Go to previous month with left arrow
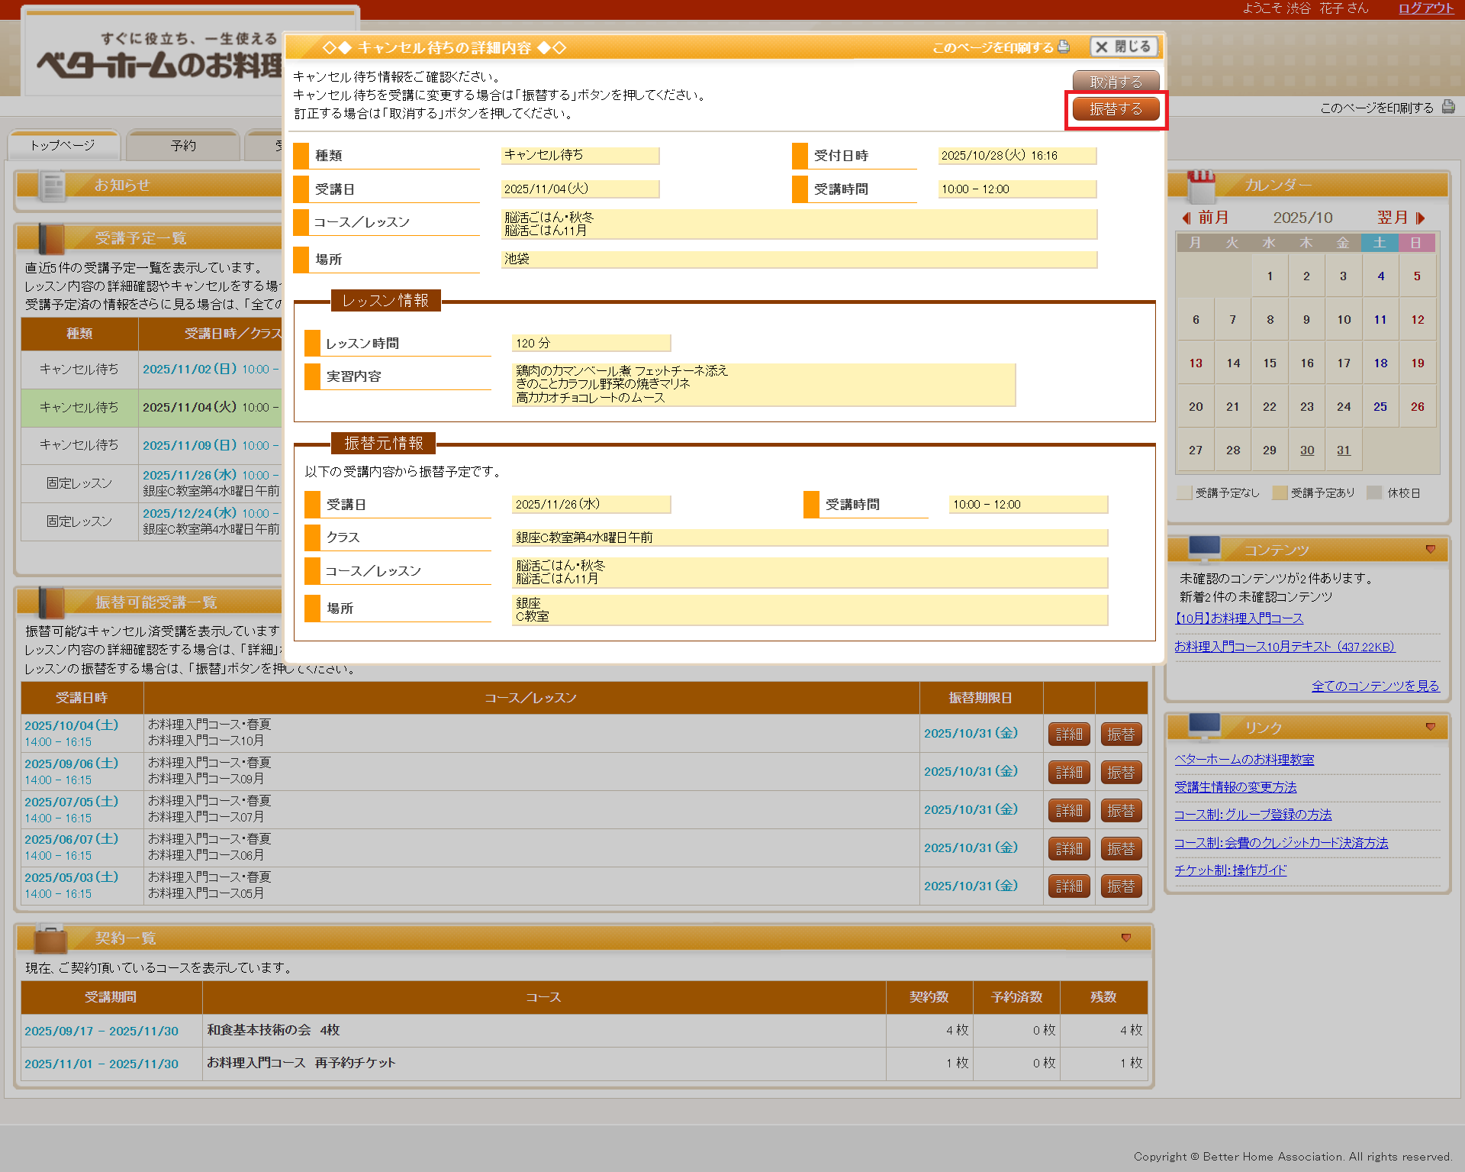The height and width of the screenshot is (1172, 1465). pyautogui.click(x=1186, y=218)
